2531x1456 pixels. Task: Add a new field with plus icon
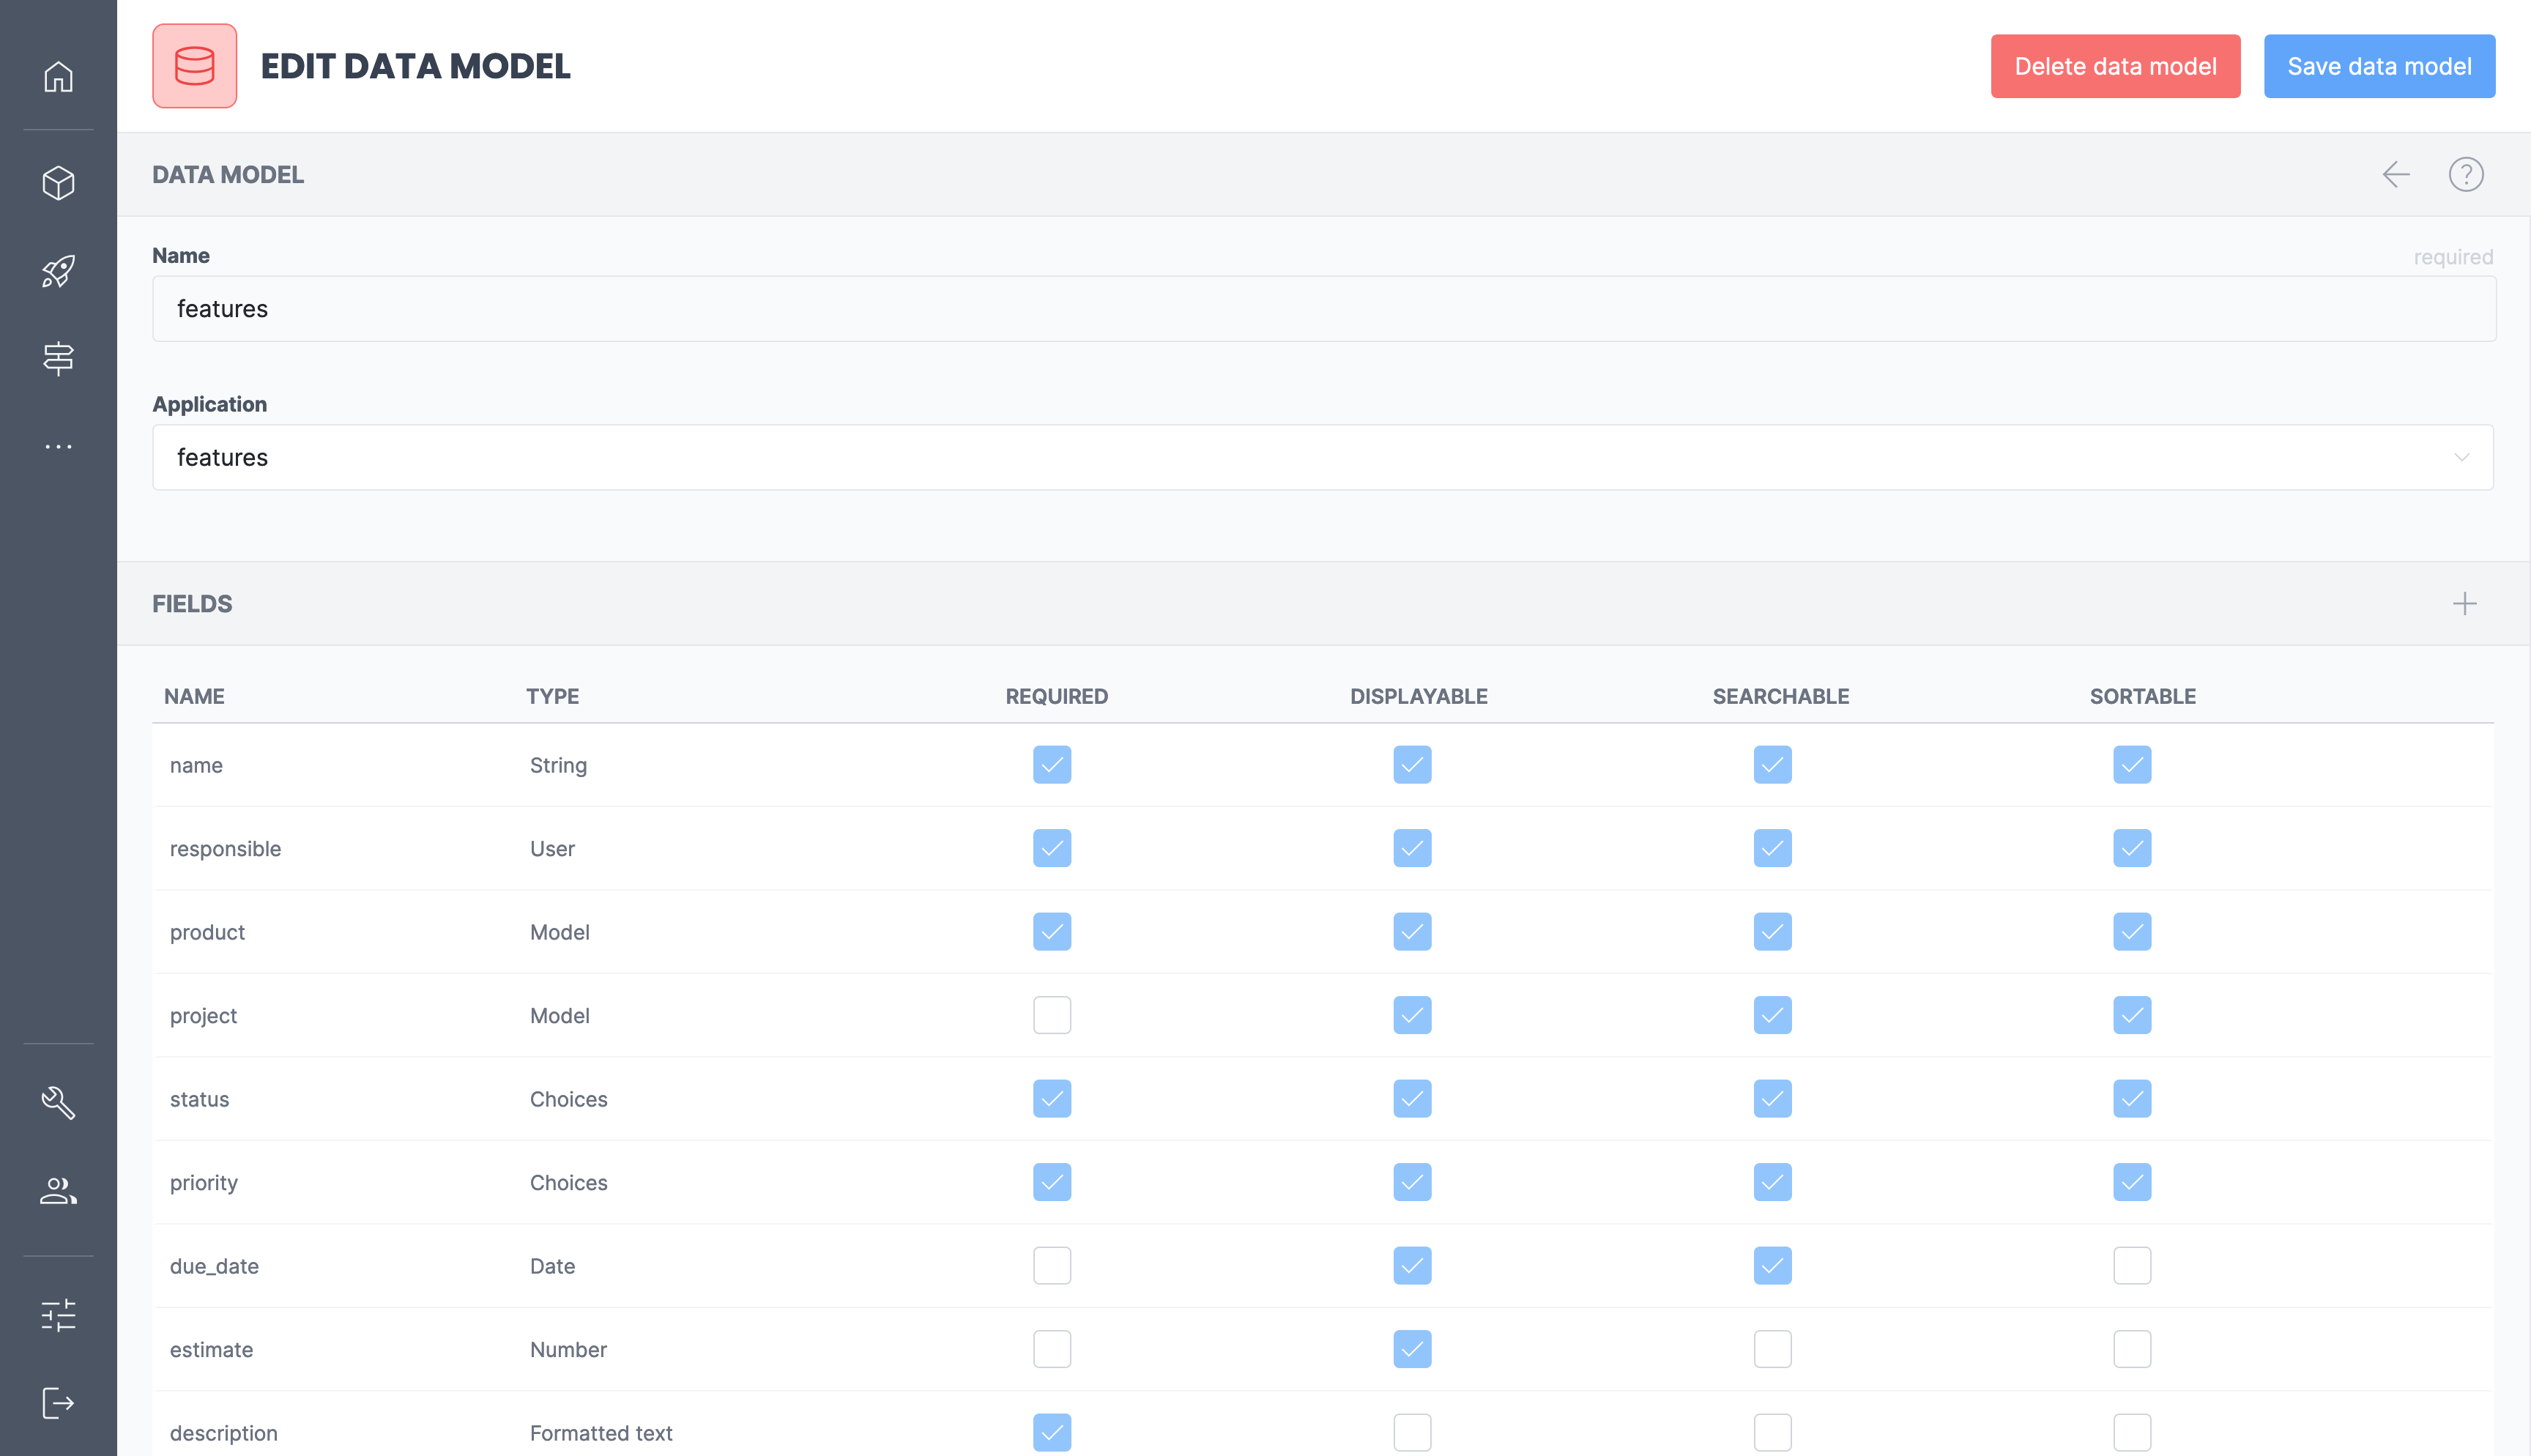coord(2464,604)
